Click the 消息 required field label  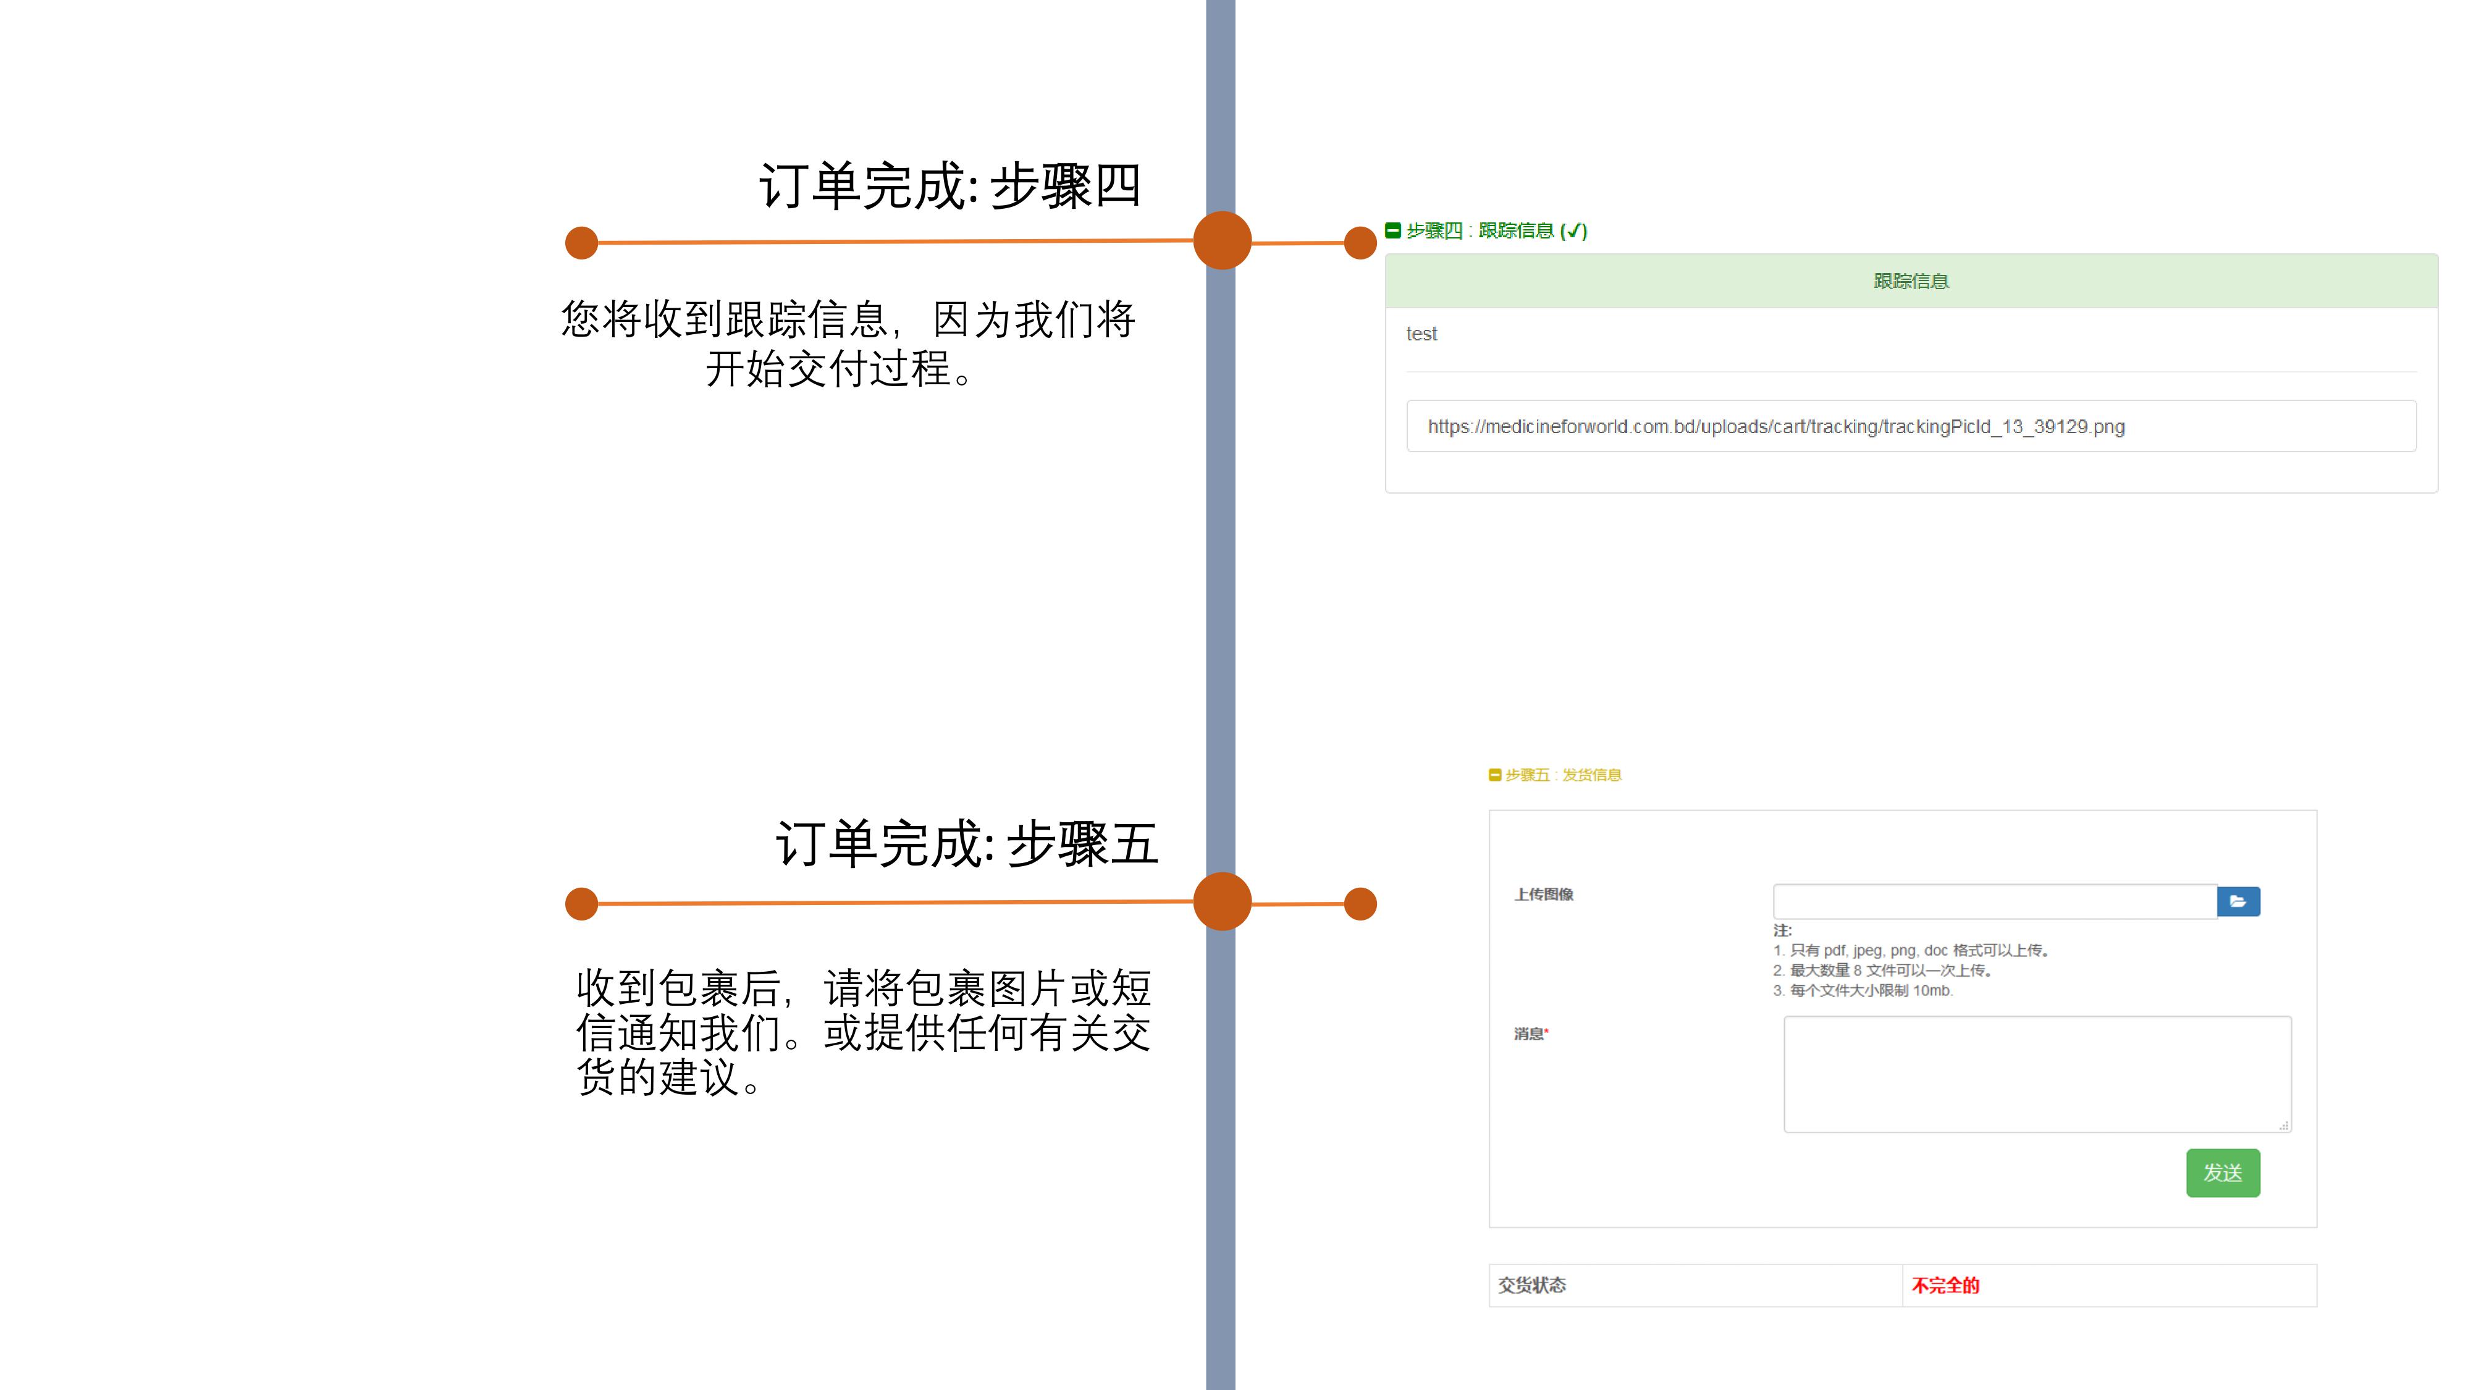(1531, 1033)
